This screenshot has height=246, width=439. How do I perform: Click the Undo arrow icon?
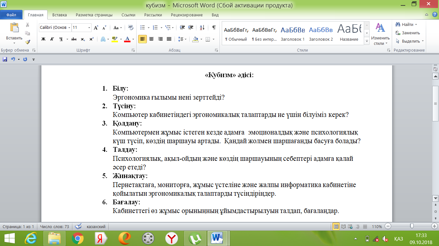pos(13,59)
